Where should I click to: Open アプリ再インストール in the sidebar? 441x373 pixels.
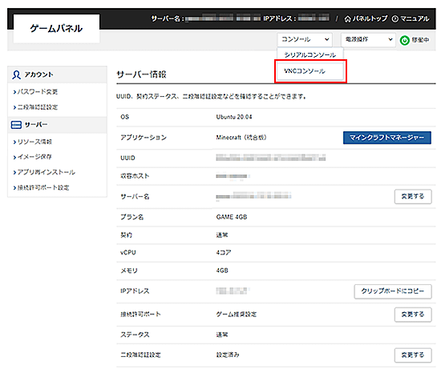pos(44,172)
